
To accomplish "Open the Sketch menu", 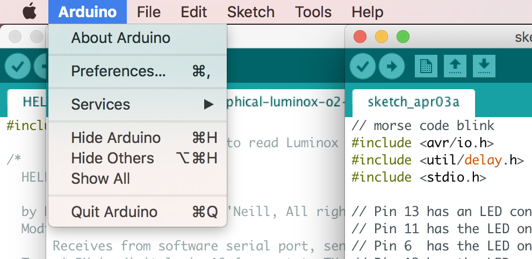I will coord(251,11).
